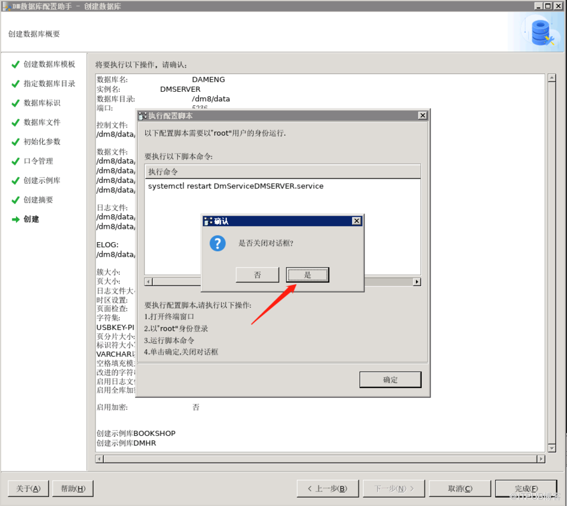Click the disabled 下一步(N) button
This screenshot has height=506, width=567.
click(x=394, y=489)
